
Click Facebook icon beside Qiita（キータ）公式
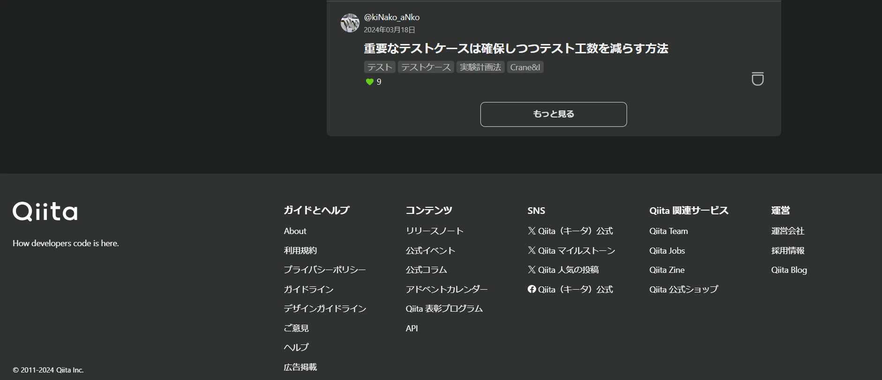tap(531, 289)
